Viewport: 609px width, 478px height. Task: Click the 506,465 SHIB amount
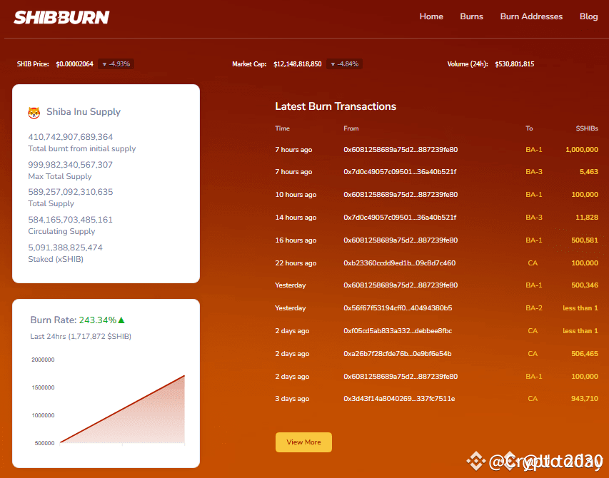pyautogui.click(x=585, y=353)
